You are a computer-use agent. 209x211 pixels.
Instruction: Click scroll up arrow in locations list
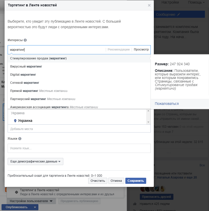tap(148, 111)
